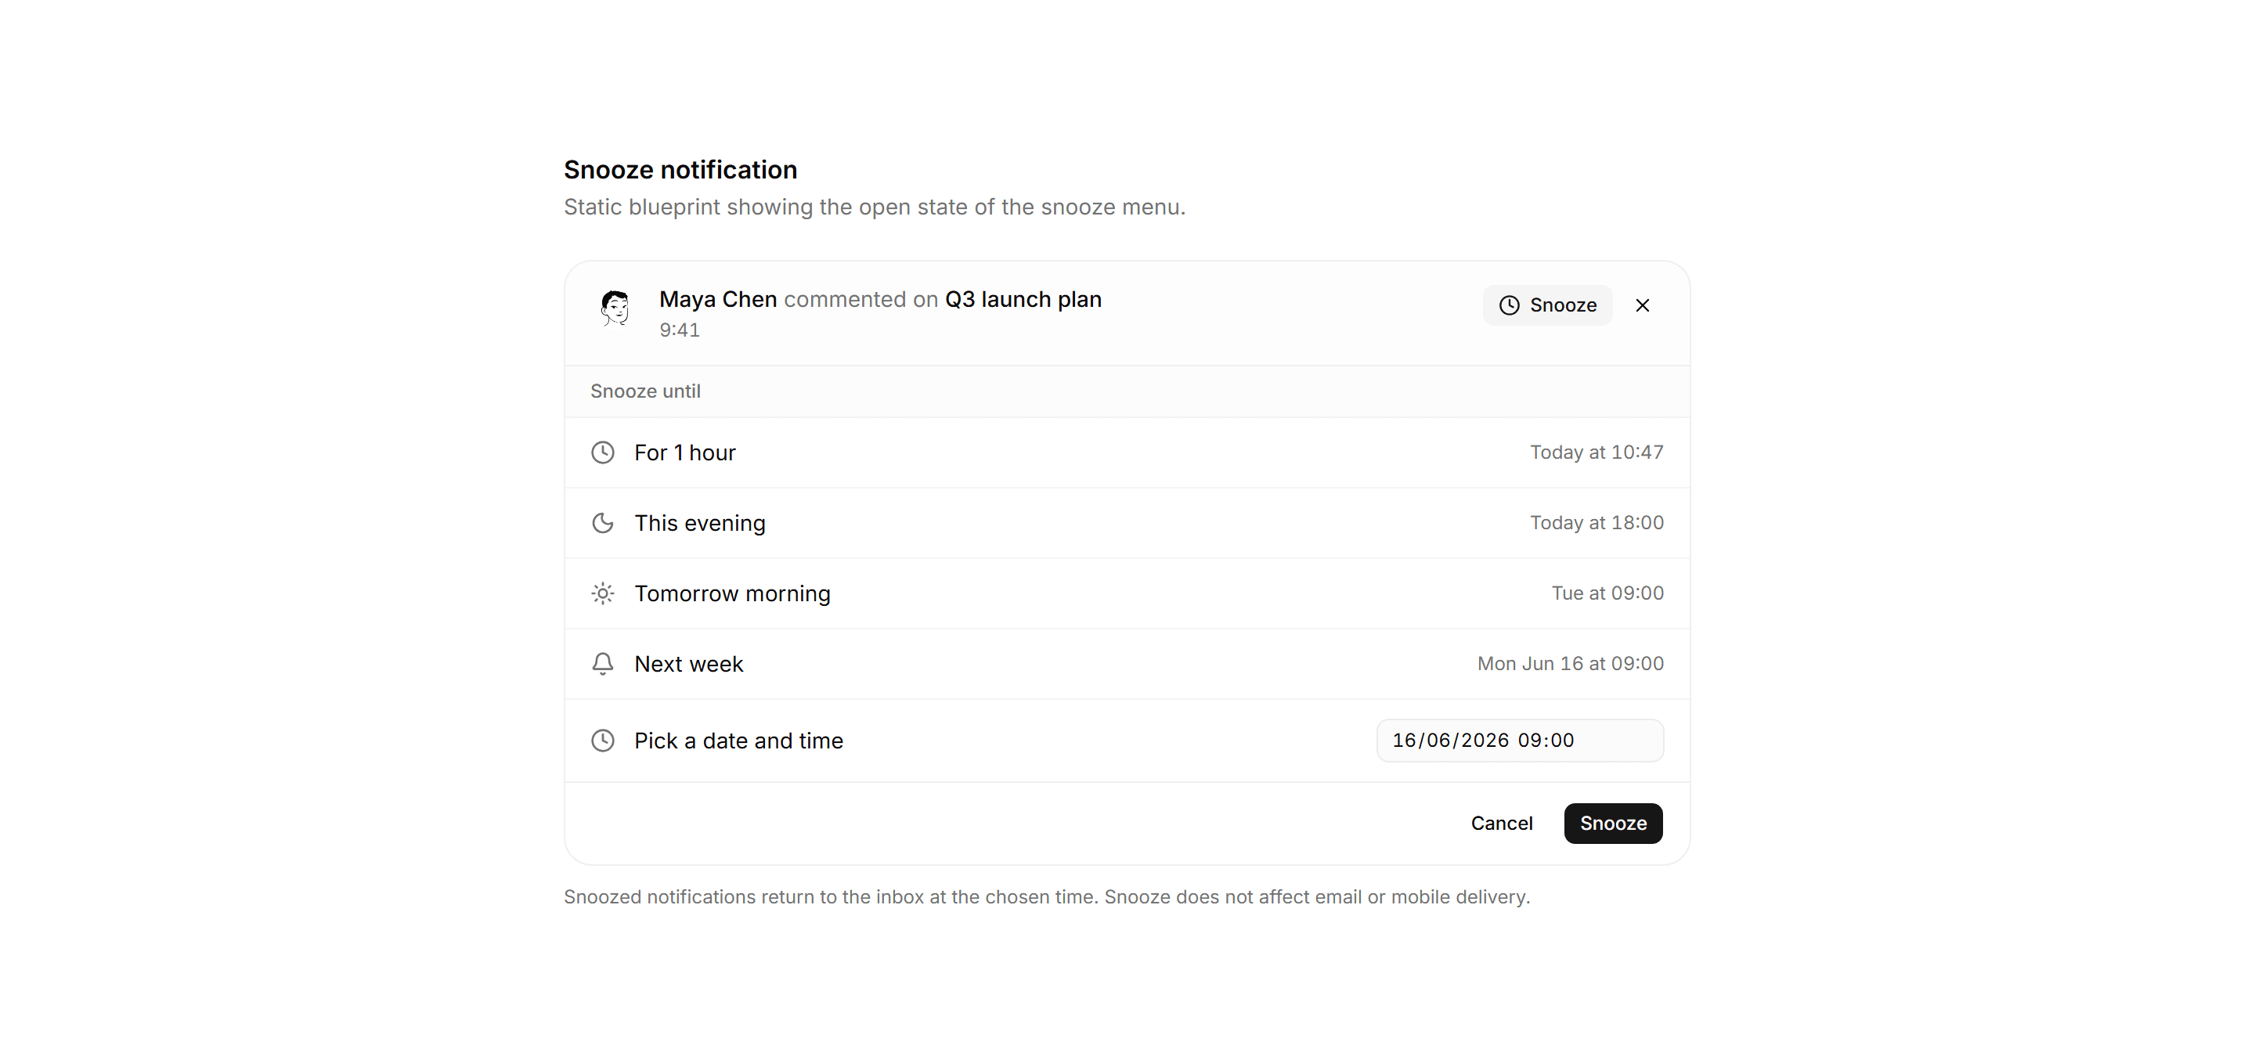The width and height of the screenshot is (2255, 1060).
Task: Select Tomorrow morning snooze option
Action: [1127, 593]
